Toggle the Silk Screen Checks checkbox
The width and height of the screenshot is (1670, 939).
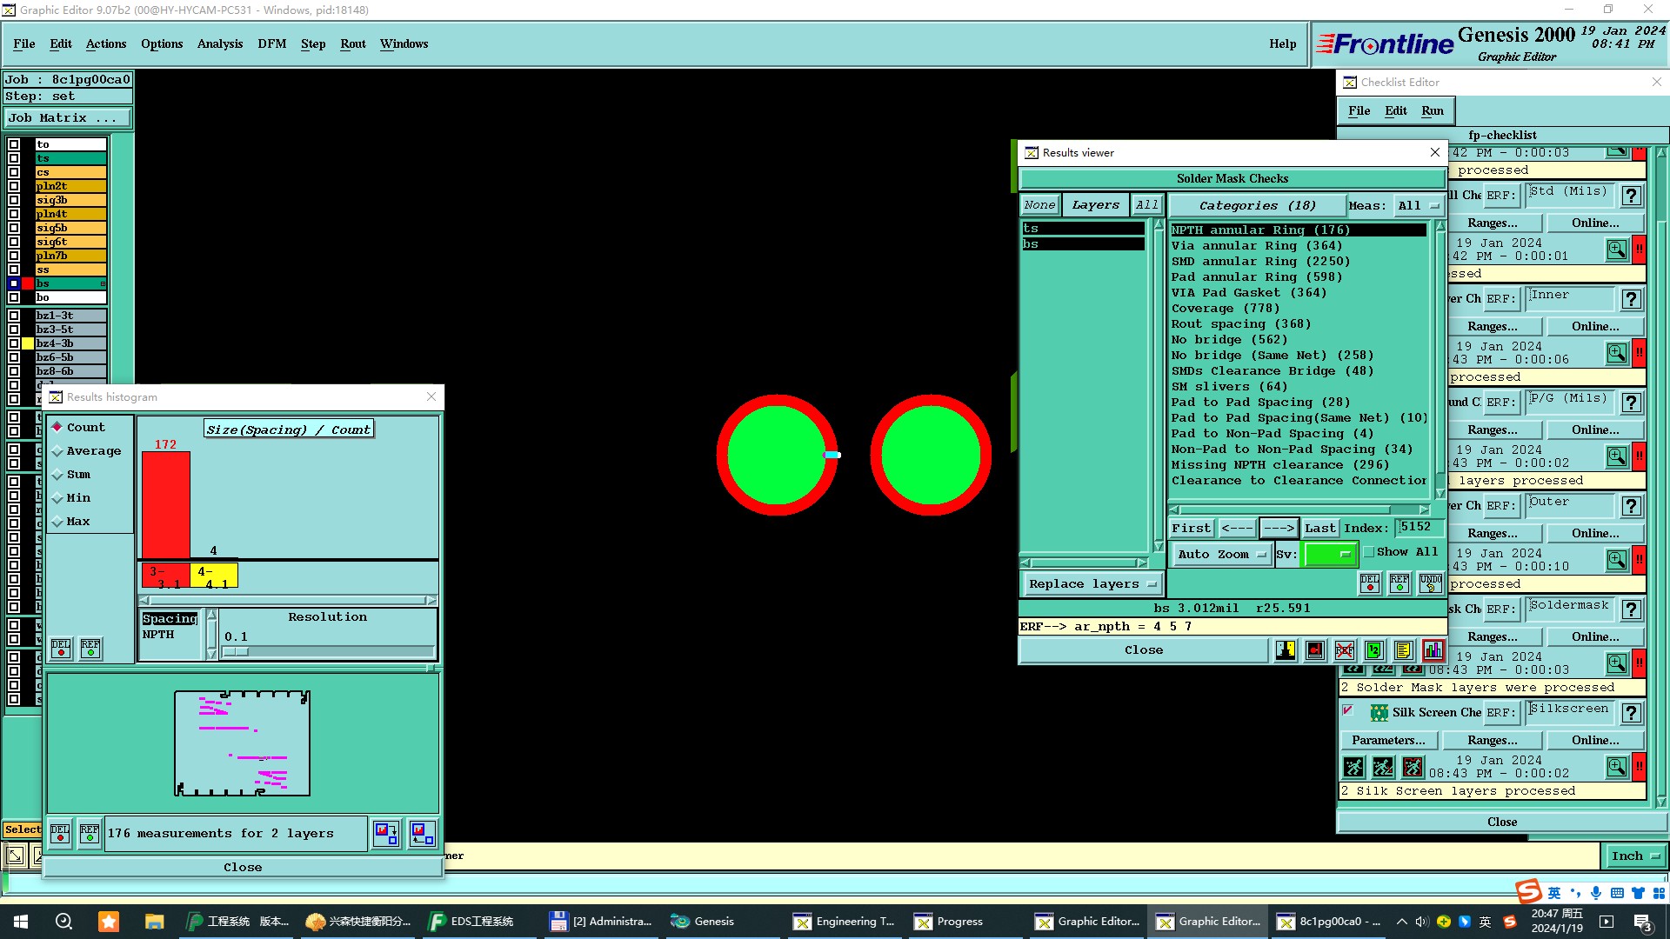pyautogui.click(x=1347, y=710)
